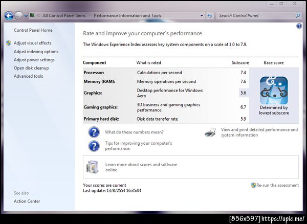Click shield icon beside Re-run the assessment
307x224 pixels.
253,185
